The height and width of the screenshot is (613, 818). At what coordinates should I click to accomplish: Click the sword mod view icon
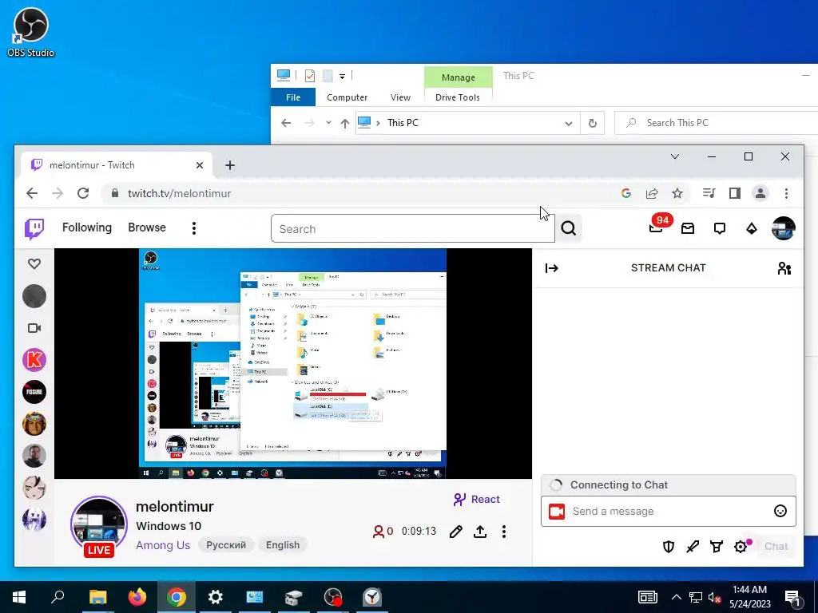(x=693, y=546)
